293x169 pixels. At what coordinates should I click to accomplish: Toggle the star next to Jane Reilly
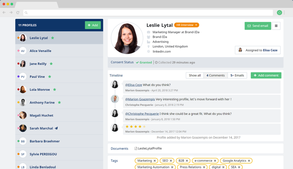click(51, 64)
